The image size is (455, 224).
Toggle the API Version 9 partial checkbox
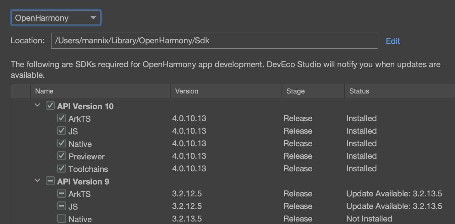pos(50,181)
